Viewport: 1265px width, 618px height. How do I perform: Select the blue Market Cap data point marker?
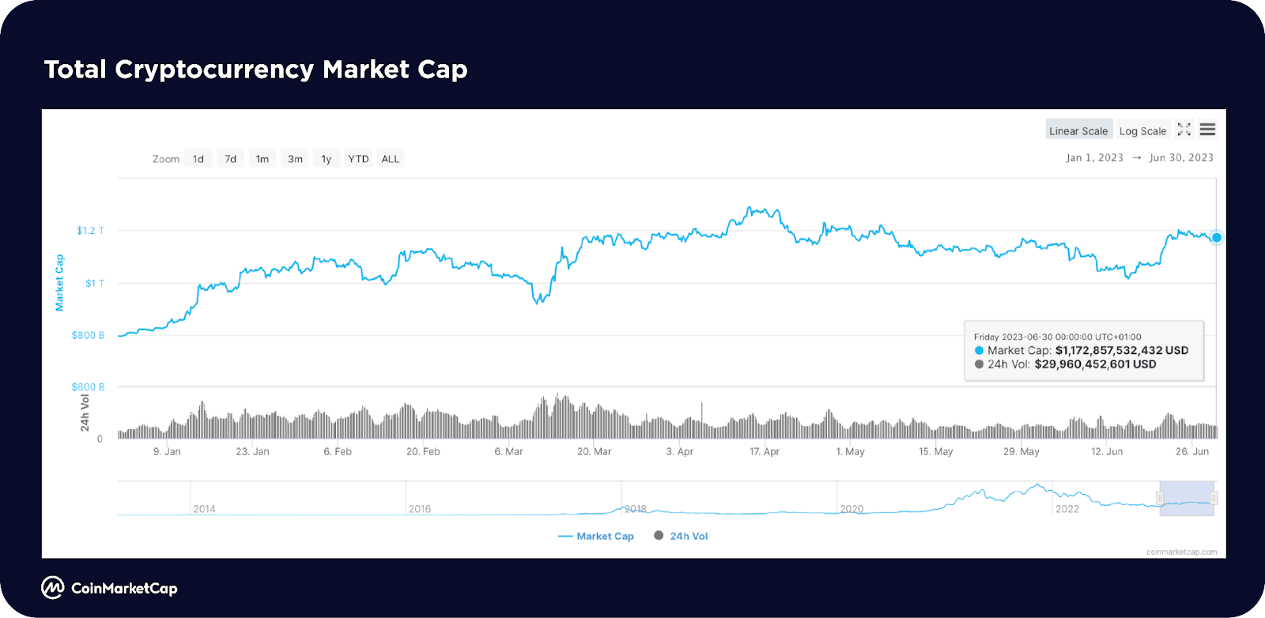[1216, 237]
